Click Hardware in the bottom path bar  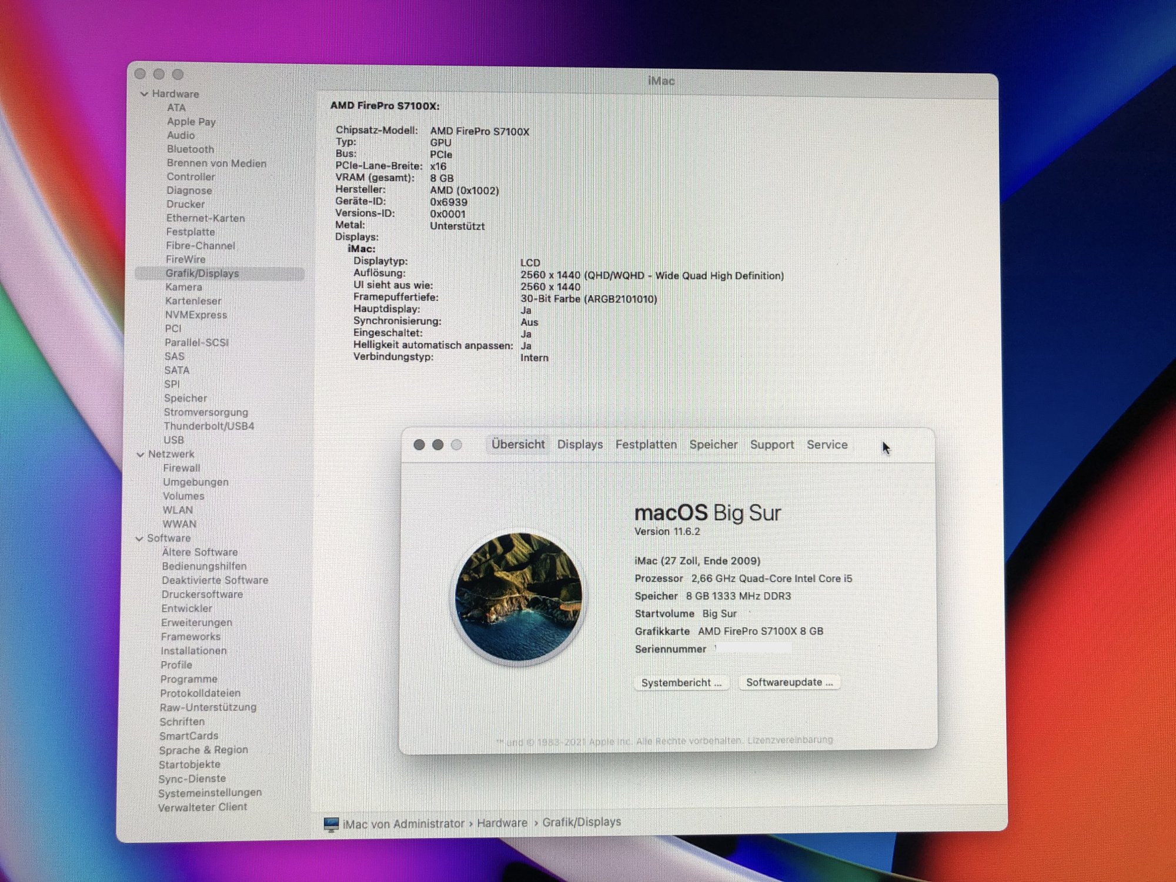502,823
